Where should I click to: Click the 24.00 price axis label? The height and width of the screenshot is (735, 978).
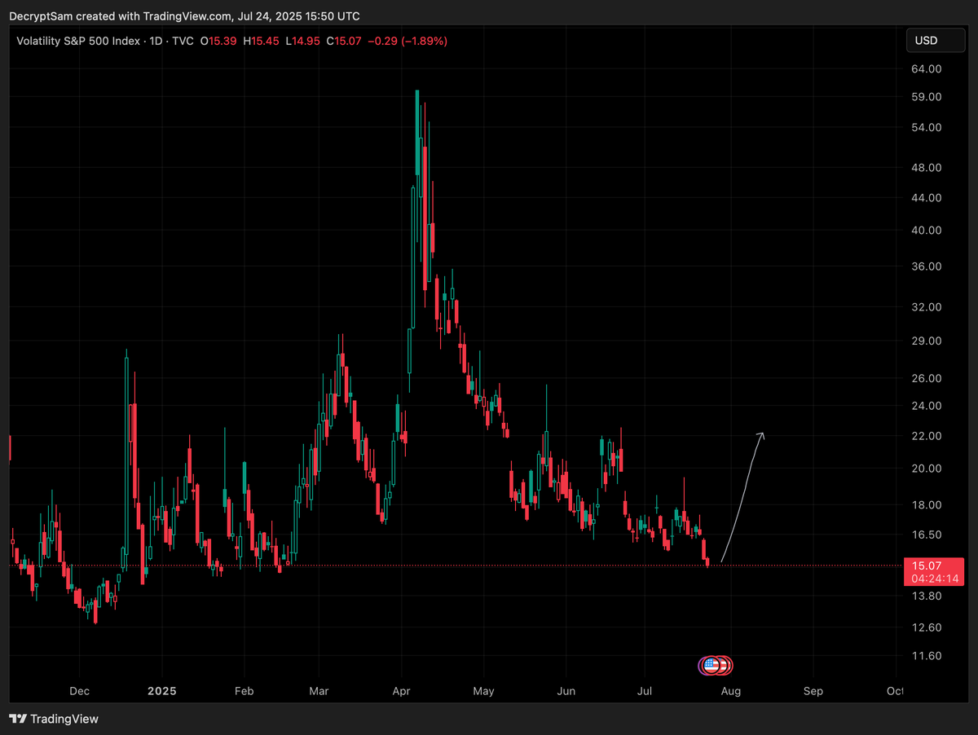point(928,407)
